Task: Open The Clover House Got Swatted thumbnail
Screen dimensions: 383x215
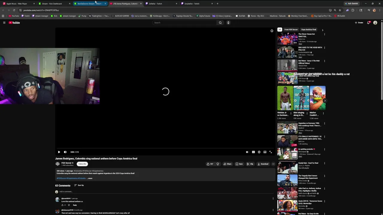Action: (x=287, y=39)
